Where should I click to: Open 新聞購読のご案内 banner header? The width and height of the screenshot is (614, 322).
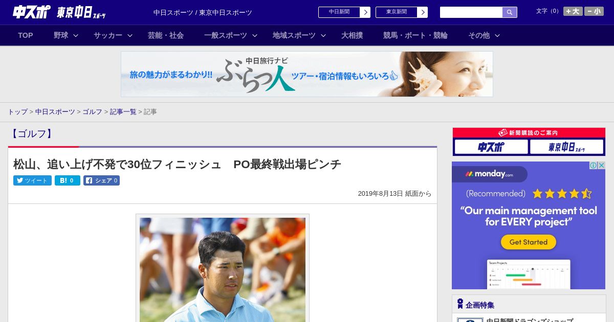click(x=529, y=133)
